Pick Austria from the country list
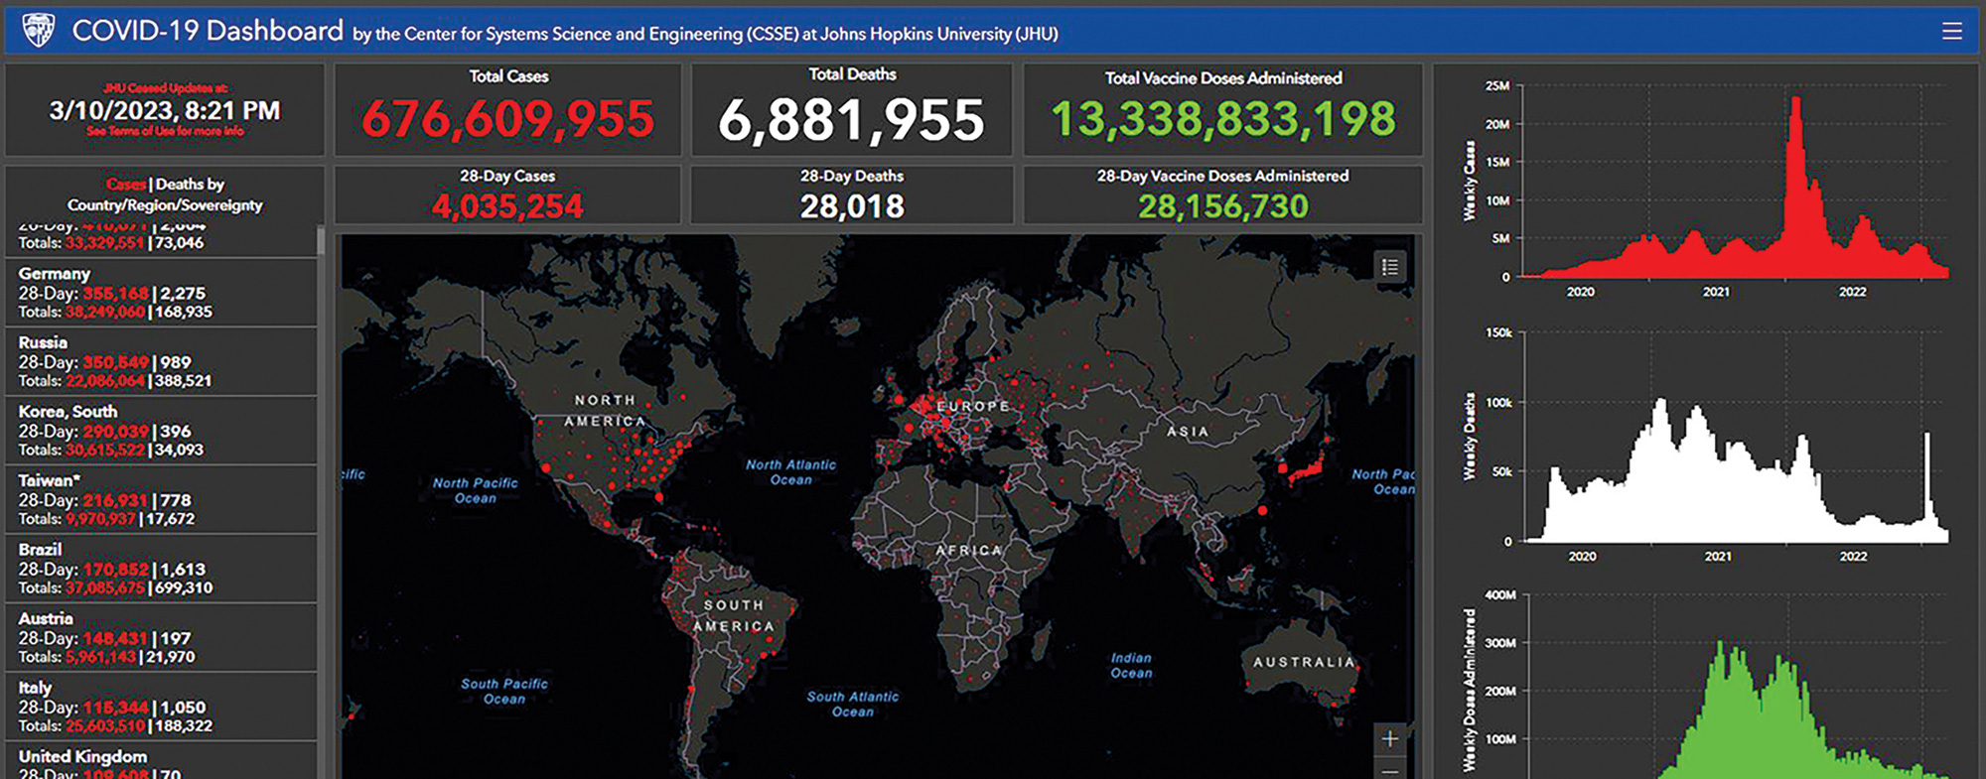 pos(46,618)
